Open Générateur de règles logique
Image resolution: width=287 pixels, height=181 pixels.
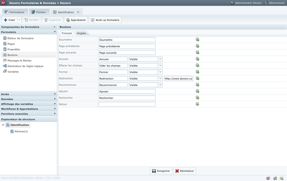pyautogui.click(x=23, y=66)
